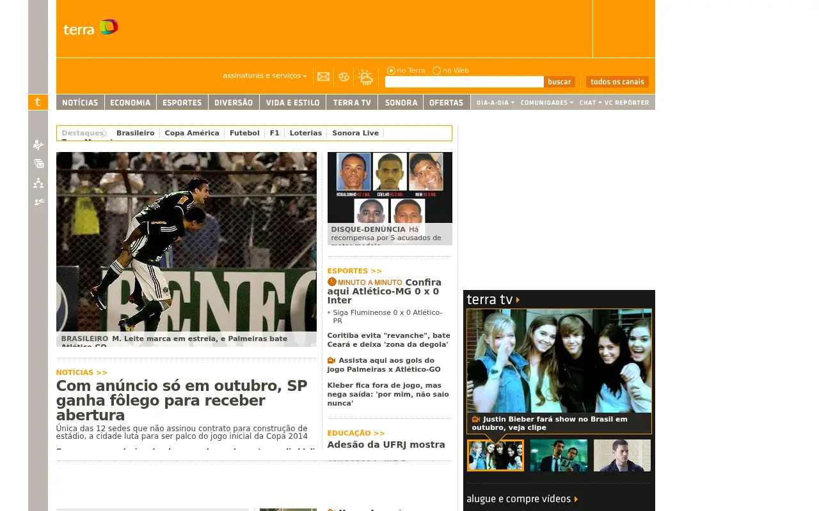This screenshot has height=511, width=819.
Task: Open the chat bubbles icon in left sidebar
Action: point(39,164)
